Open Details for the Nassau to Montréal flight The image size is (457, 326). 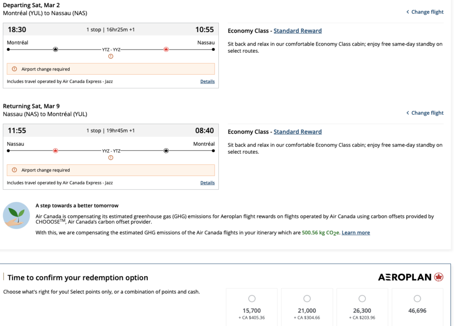click(x=208, y=183)
